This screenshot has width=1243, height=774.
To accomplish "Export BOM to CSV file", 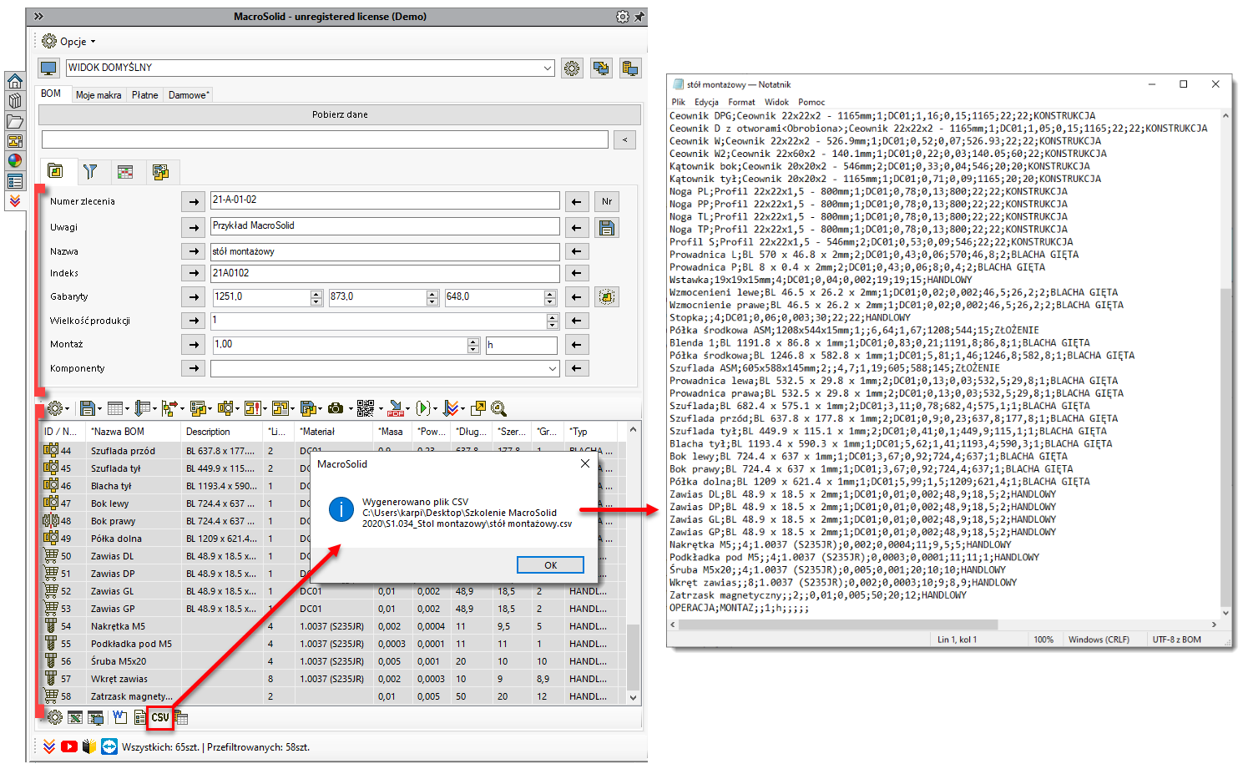I will click(159, 717).
